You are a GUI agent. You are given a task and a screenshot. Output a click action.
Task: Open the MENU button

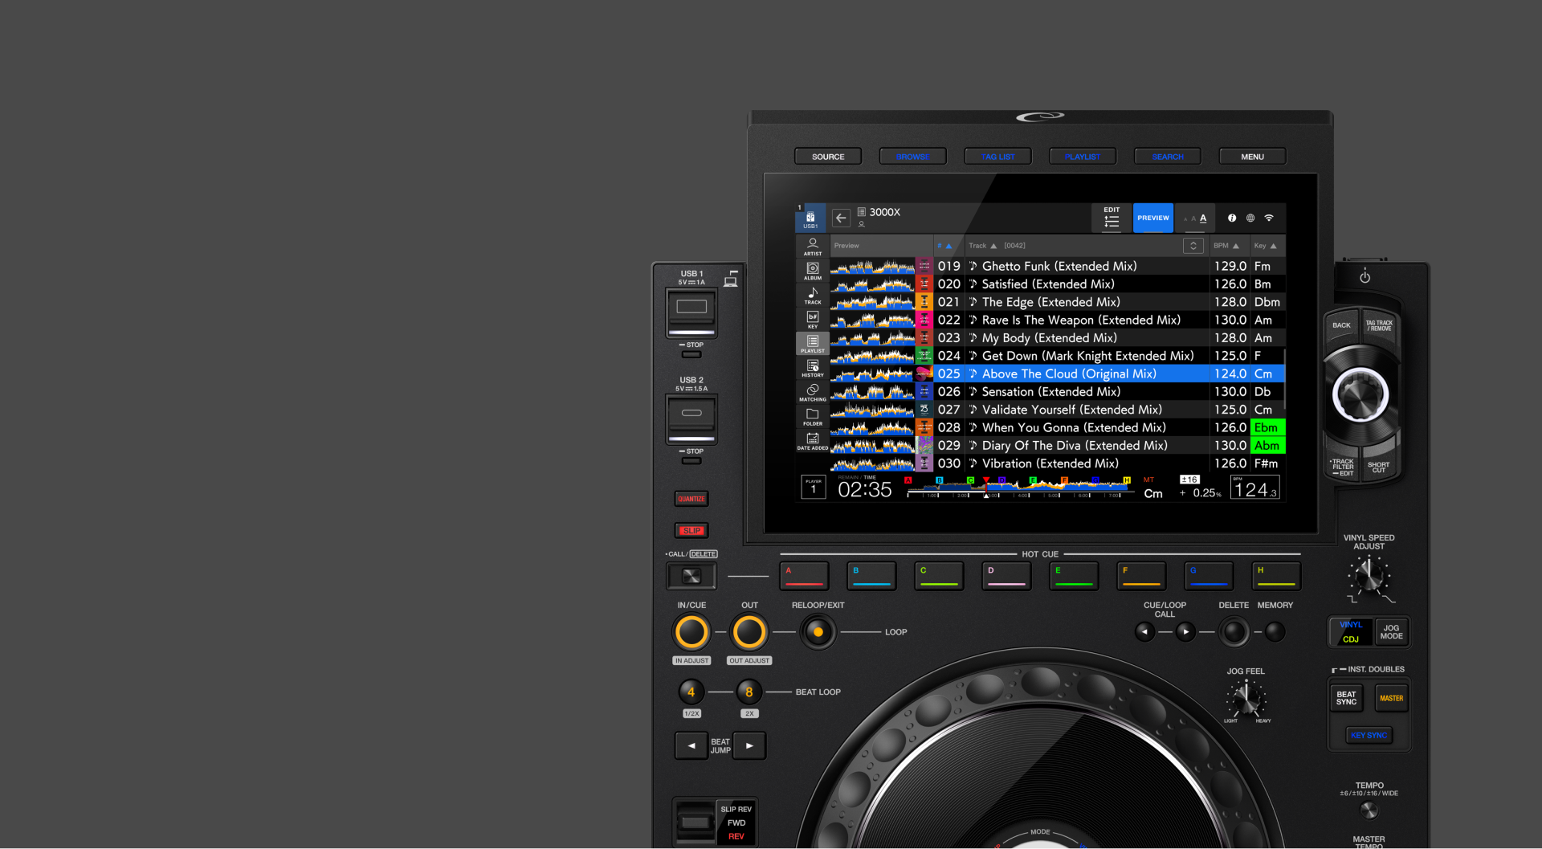click(x=1252, y=157)
